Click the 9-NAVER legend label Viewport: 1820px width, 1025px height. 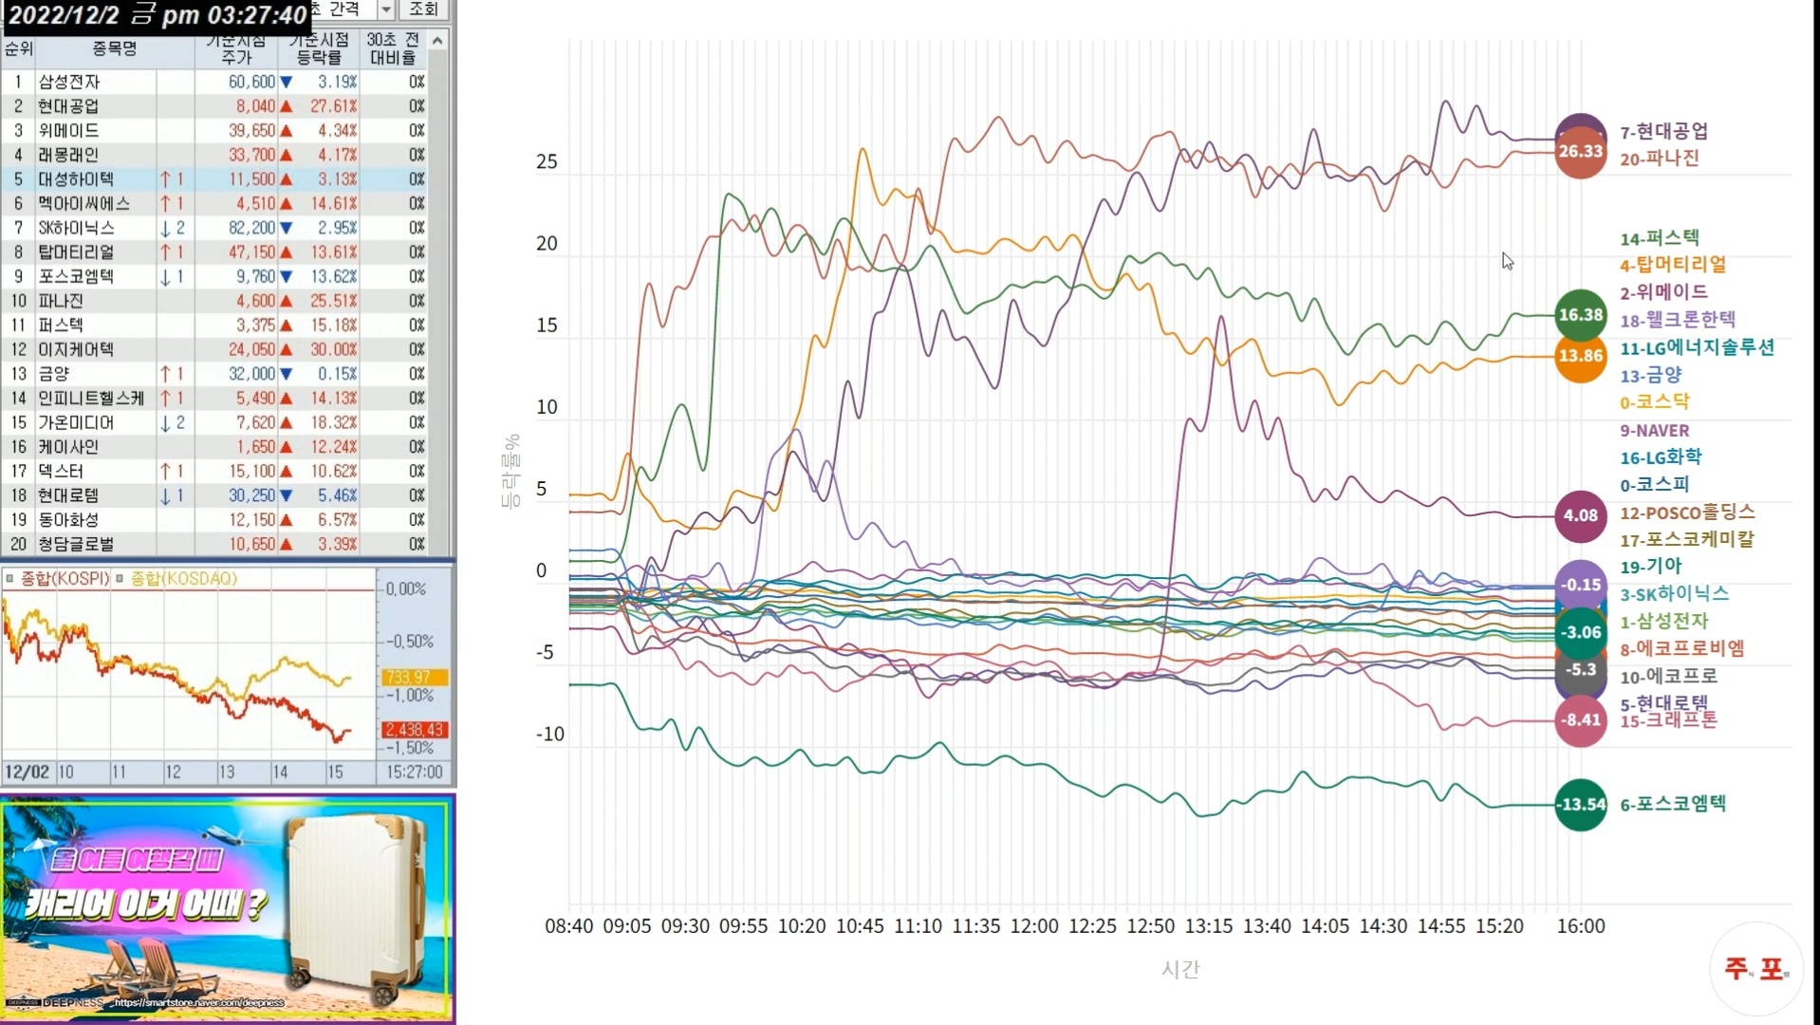1655,430
